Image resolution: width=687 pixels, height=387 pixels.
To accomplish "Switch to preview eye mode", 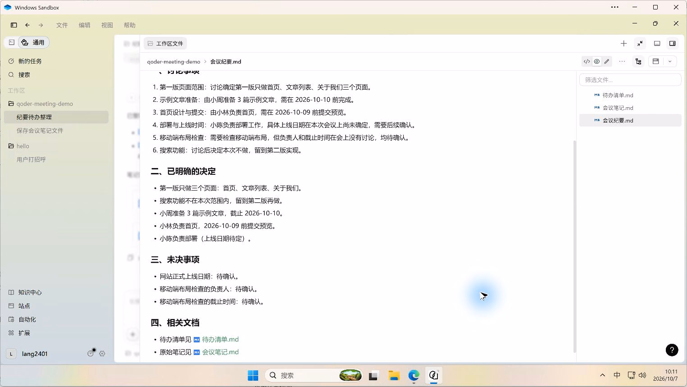I will (596, 62).
